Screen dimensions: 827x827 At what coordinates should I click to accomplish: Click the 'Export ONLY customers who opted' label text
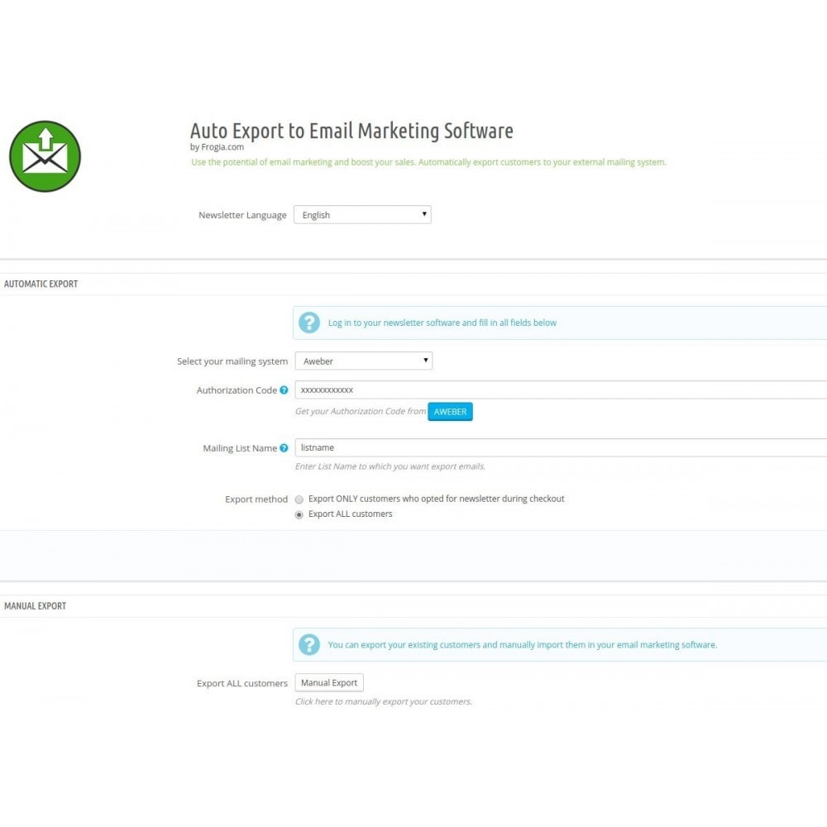tap(436, 499)
